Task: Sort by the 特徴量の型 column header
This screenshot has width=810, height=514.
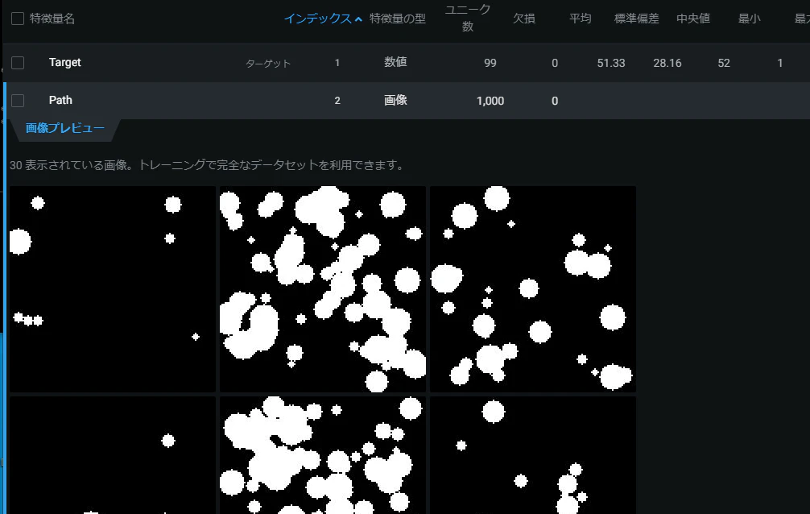Action: (398, 19)
